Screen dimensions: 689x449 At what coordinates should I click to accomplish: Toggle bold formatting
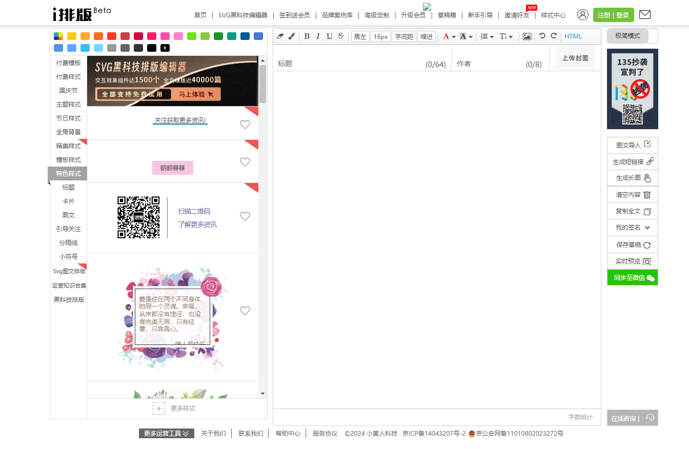coord(307,36)
